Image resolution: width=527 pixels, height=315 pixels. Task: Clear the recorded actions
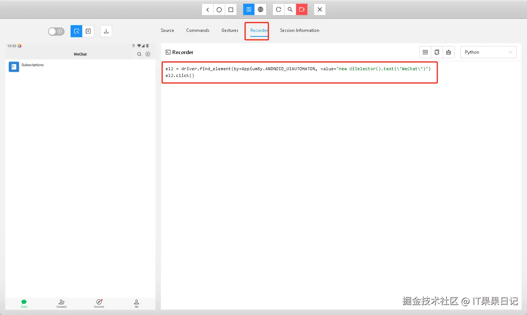coord(449,52)
